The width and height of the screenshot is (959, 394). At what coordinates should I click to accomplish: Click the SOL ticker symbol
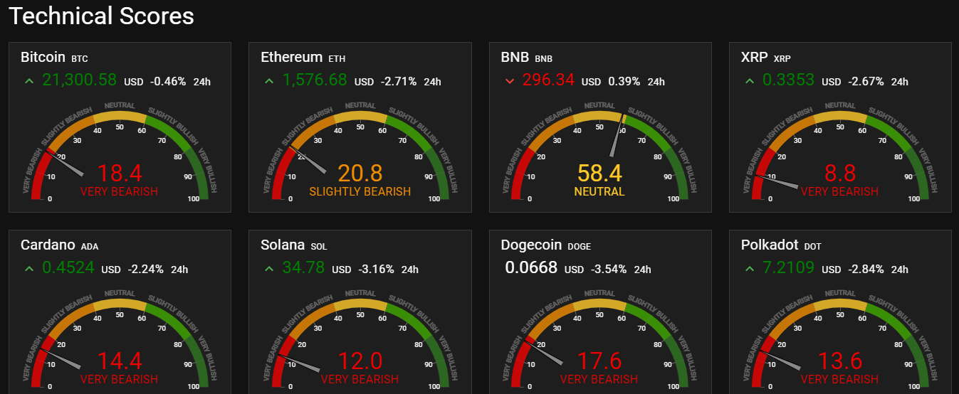pyautogui.click(x=319, y=247)
